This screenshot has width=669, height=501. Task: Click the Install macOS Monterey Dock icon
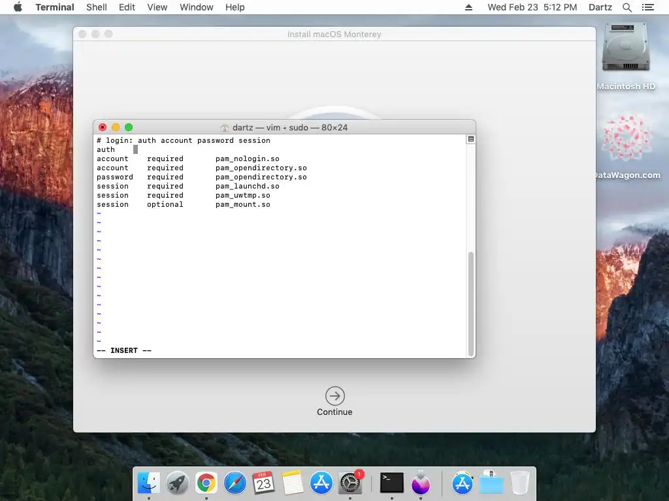click(421, 483)
